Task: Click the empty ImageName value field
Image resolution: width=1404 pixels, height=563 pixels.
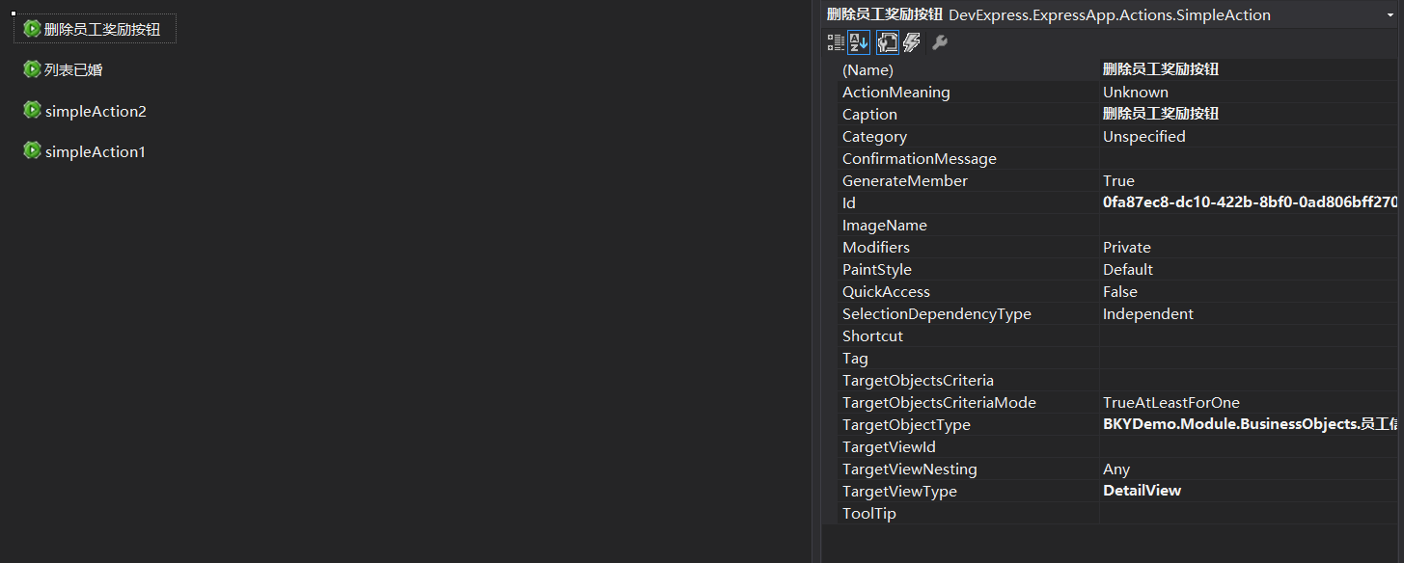Action: [x=1245, y=226]
